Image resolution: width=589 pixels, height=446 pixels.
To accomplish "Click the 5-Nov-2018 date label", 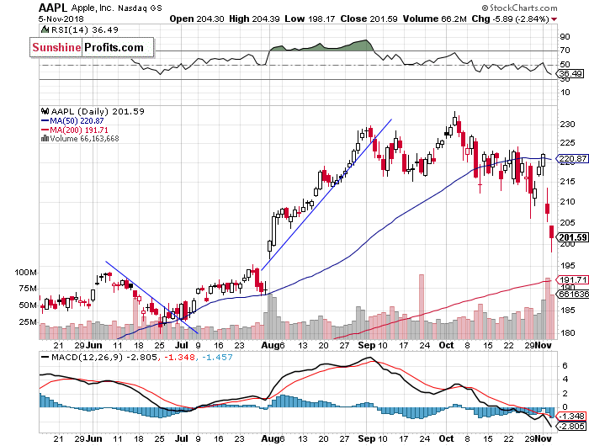I will pyautogui.click(x=61, y=19).
